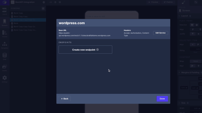Viewport: 202px width, 113px height.
Task: Open the Screens sidebar panel
Action: (4, 22)
